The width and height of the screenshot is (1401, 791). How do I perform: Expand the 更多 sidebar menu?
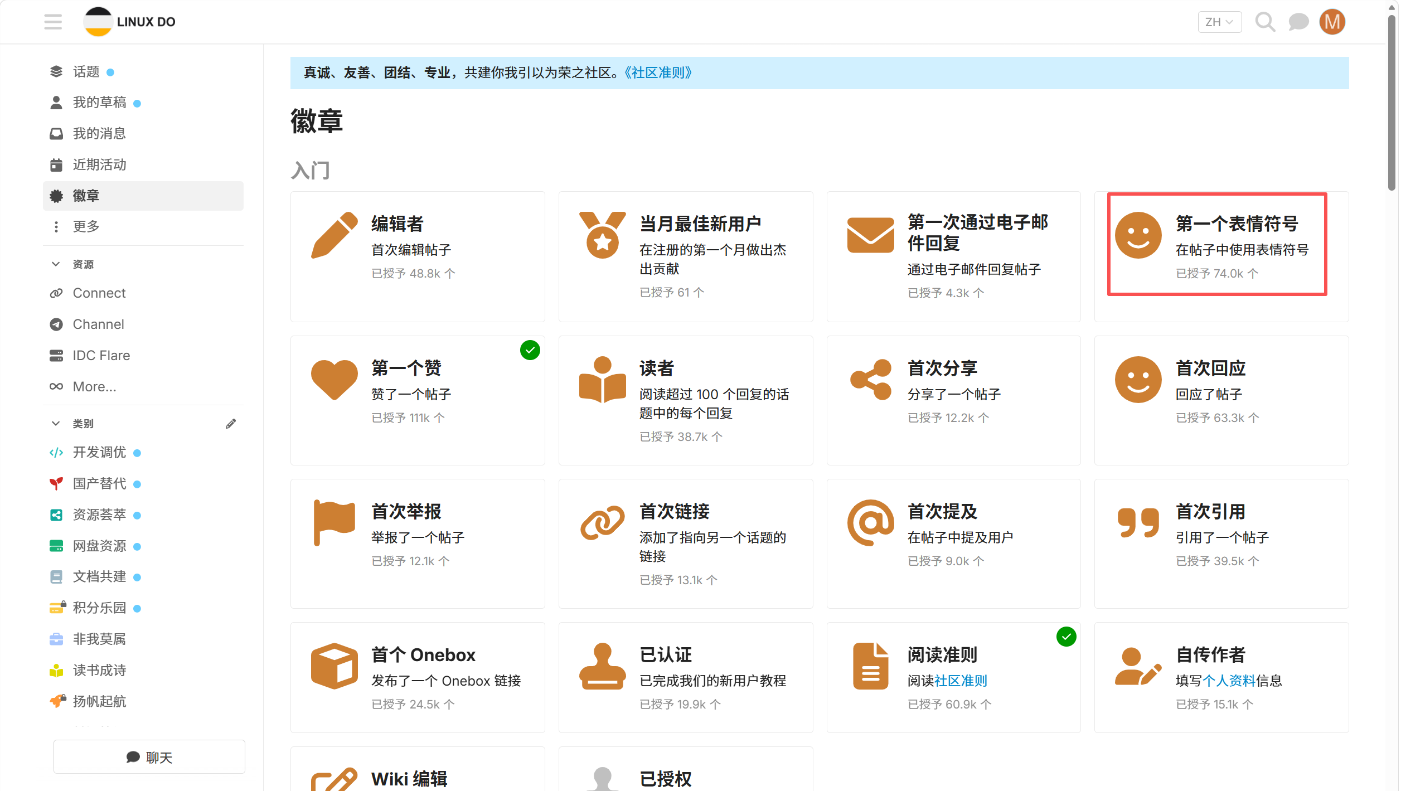(143, 226)
